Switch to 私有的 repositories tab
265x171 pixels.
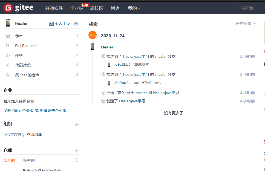coord(29,160)
